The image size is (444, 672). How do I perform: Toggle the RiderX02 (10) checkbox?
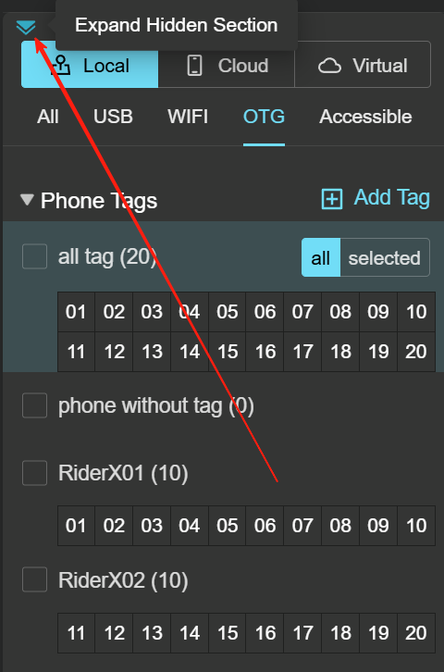34,579
